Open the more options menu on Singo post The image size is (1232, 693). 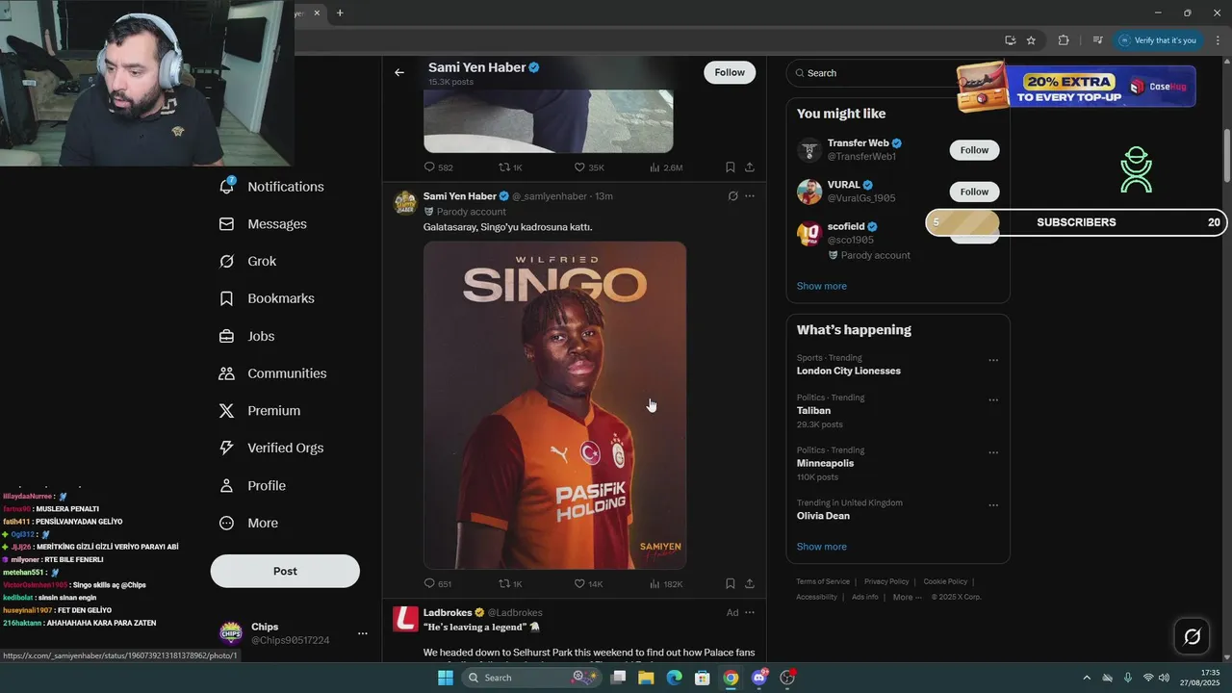click(x=750, y=196)
